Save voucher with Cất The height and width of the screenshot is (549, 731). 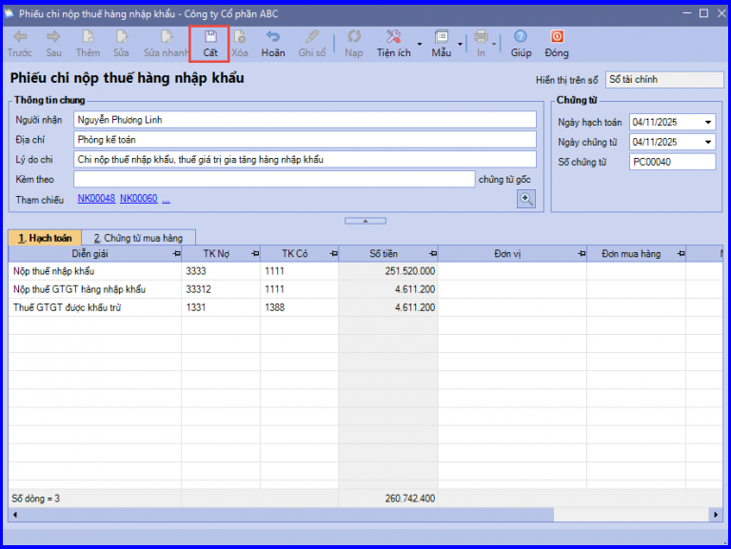(209, 44)
